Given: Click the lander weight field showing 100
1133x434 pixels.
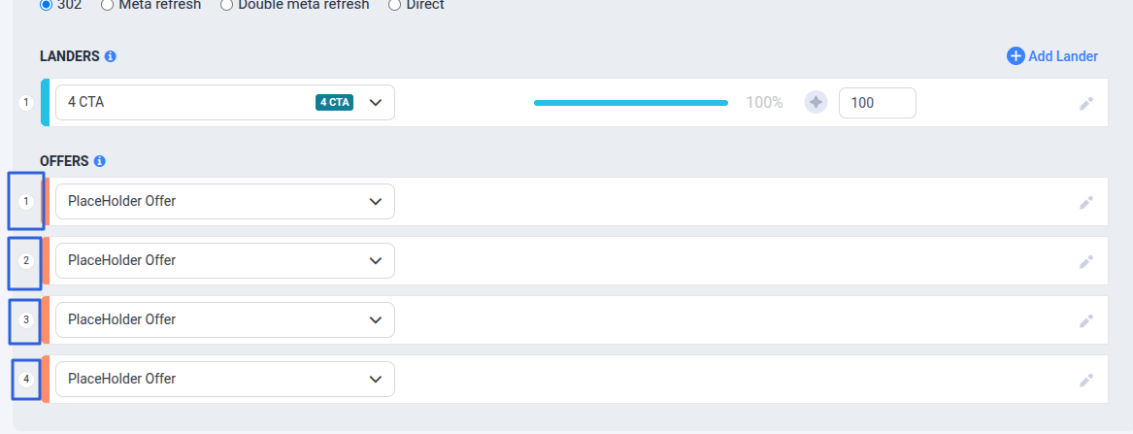Looking at the screenshot, I should [877, 102].
